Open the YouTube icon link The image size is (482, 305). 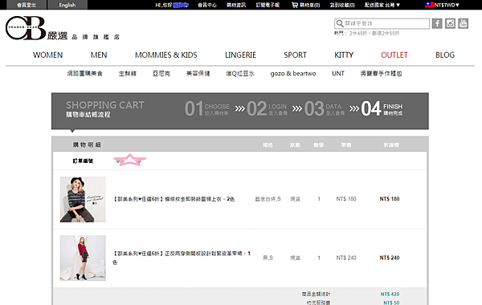464,23
